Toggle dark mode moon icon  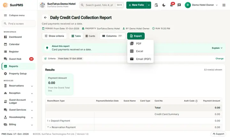pyautogui.click(x=164, y=5)
